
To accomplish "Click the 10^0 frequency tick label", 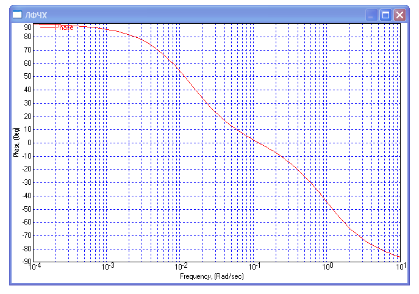I will pyautogui.click(x=328, y=267).
